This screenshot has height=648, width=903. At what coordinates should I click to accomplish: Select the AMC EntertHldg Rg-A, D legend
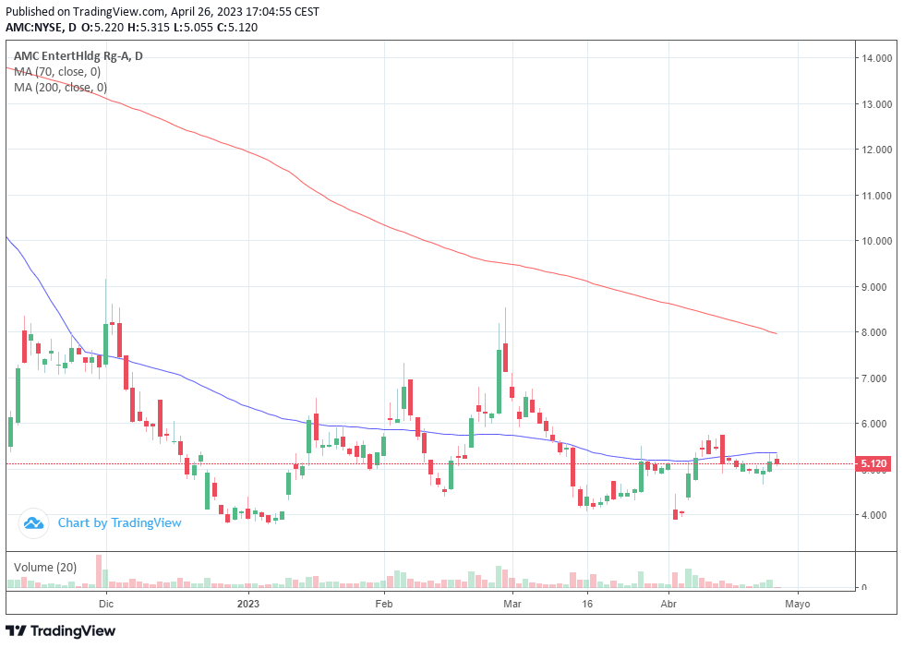(x=78, y=56)
